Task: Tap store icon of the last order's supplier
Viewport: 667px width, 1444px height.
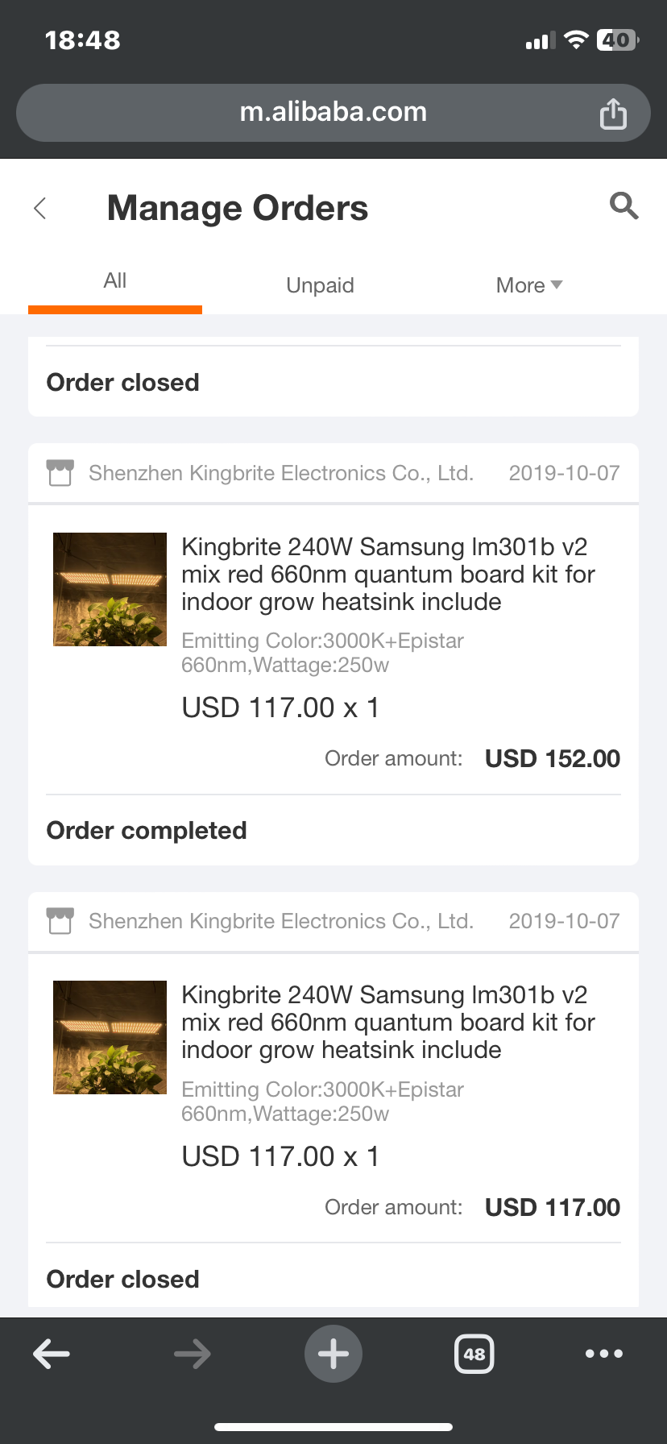Action: point(60,921)
